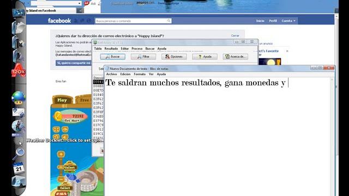Open the Editar menu in ArtMoney
This screenshot has width=349, height=196.
click(125, 48)
